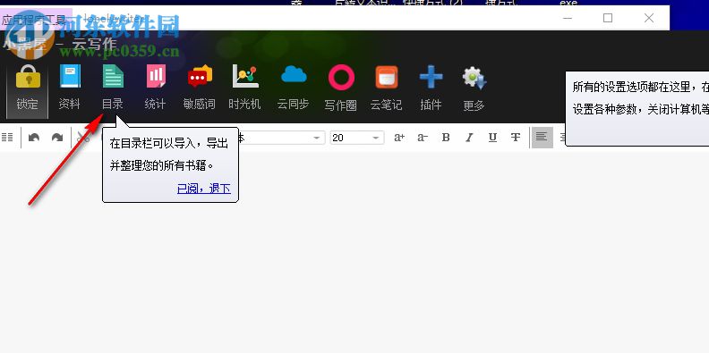709x353 pixels.
Task: Click inside the blank writing area
Action: point(354,253)
